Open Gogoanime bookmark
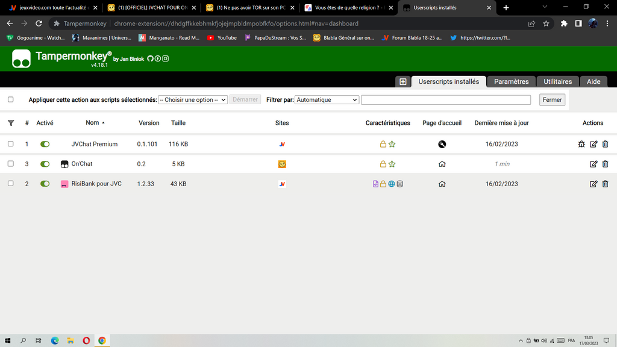The image size is (617, 347). click(x=36, y=38)
